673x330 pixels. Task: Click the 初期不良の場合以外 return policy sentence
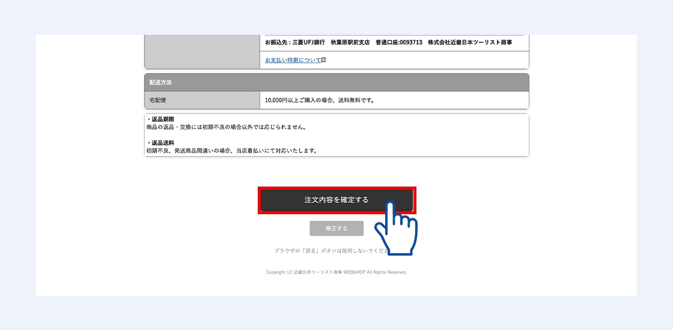point(227,127)
